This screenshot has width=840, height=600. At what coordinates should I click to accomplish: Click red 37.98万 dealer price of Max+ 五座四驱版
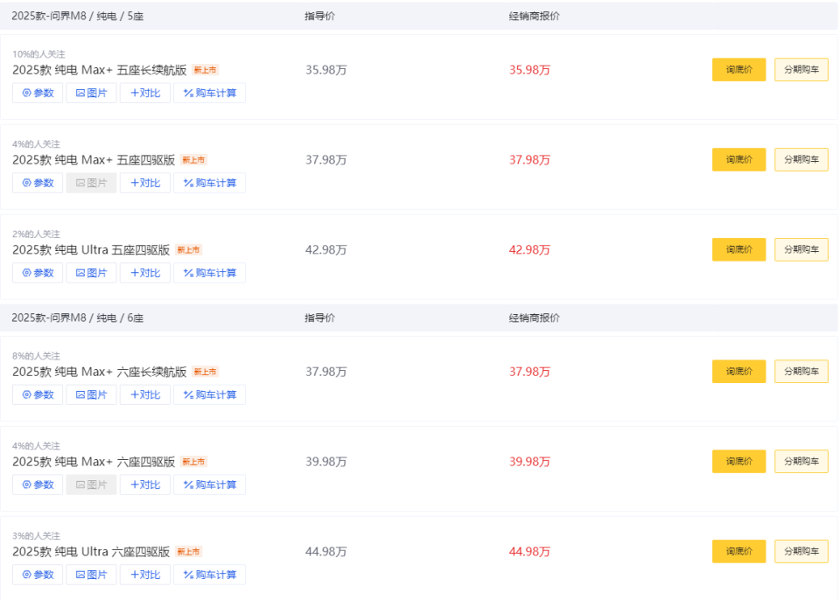tap(530, 160)
